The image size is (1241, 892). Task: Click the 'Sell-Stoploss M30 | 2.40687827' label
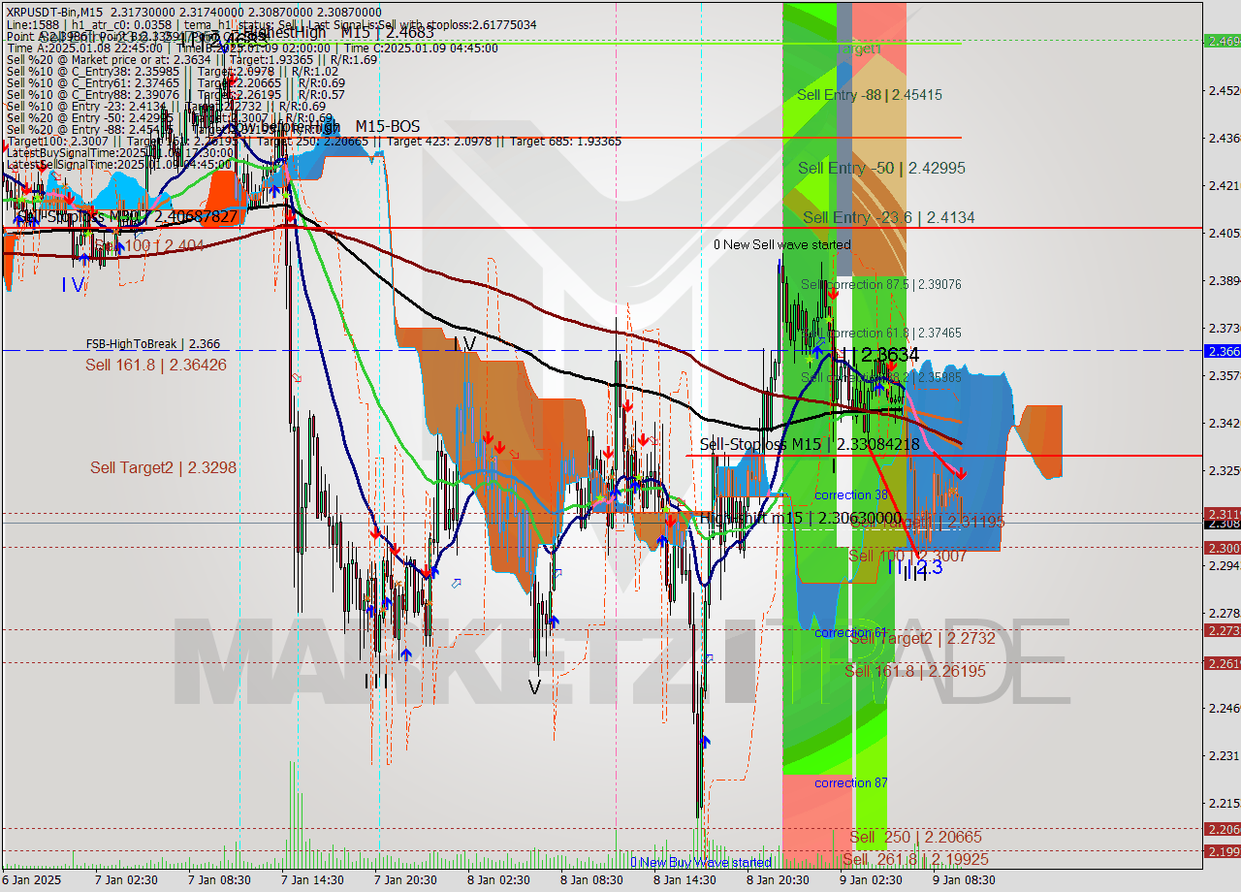coord(127,217)
